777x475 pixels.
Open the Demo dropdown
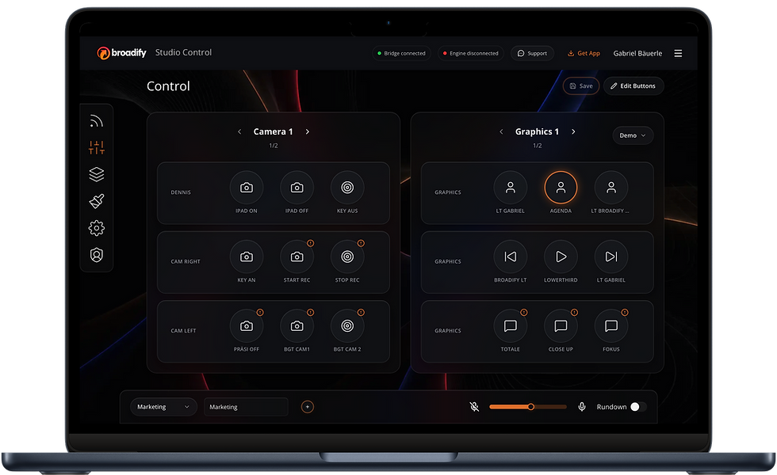tap(633, 135)
